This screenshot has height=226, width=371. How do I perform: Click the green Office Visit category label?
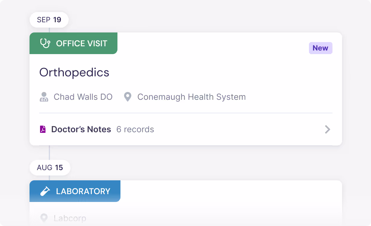(x=82, y=43)
